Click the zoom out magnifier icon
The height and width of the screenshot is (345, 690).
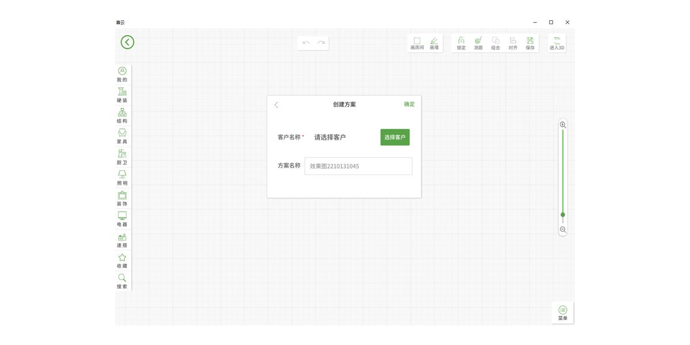pyautogui.click(x=563, y=229)
